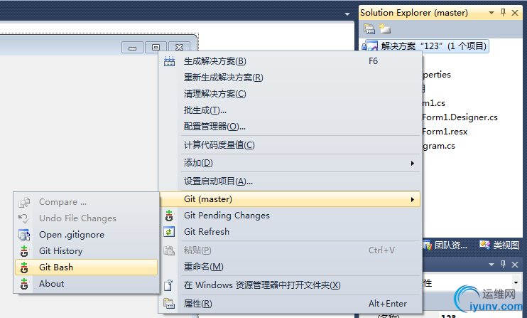
Task: Choose 生成解决方案(B) from the context menu
Action: point(215,61)
